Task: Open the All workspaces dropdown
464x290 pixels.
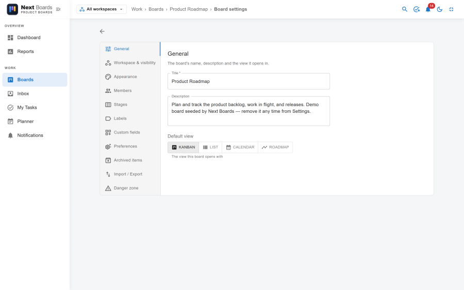Action: pyautogui.click(x=102, y=9)
